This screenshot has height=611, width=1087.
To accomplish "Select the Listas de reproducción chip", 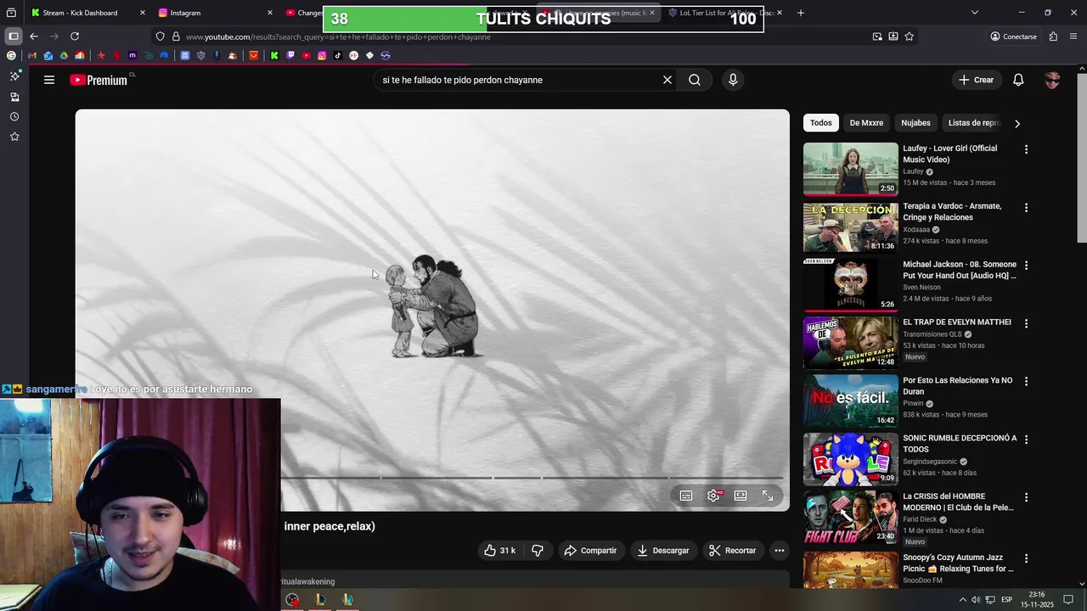I will pos(973,123).
